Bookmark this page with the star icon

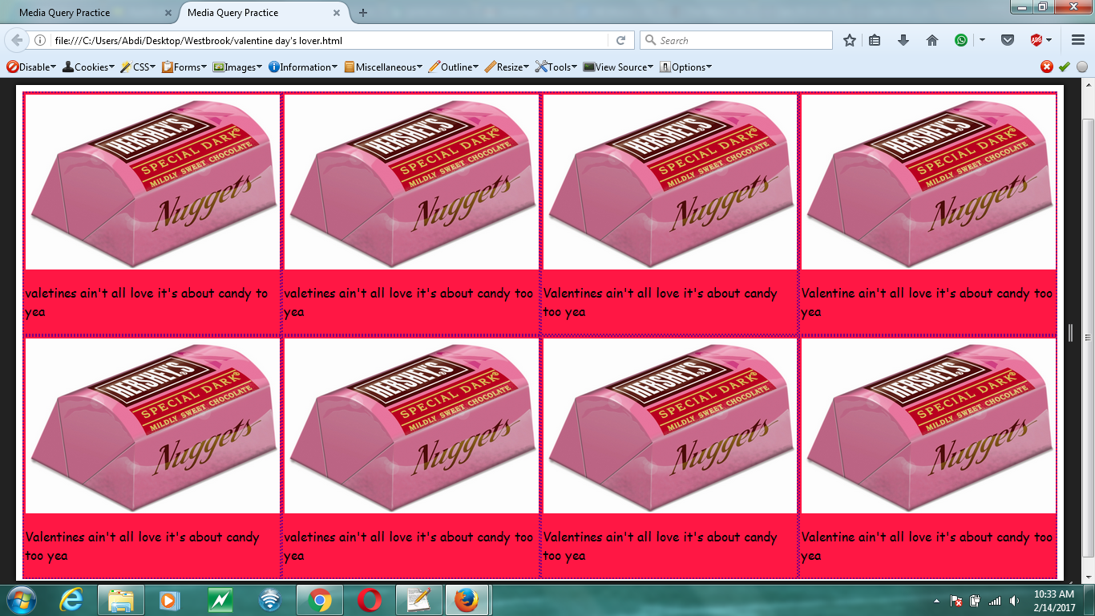(850, 40)
